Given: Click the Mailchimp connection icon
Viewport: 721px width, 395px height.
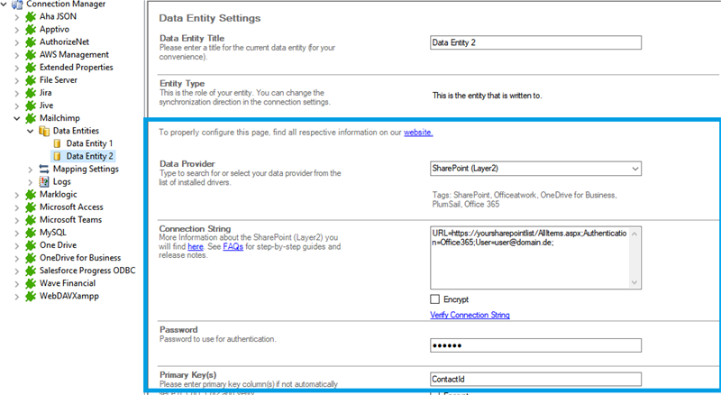Looking at the screenshot, I should click(x=32, y=118).
